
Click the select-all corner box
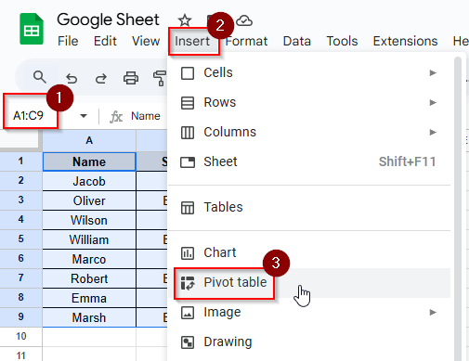(x=20, y=139)
